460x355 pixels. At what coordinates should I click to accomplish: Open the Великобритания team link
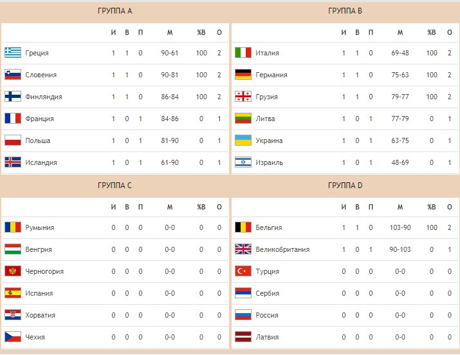(282, 249)
